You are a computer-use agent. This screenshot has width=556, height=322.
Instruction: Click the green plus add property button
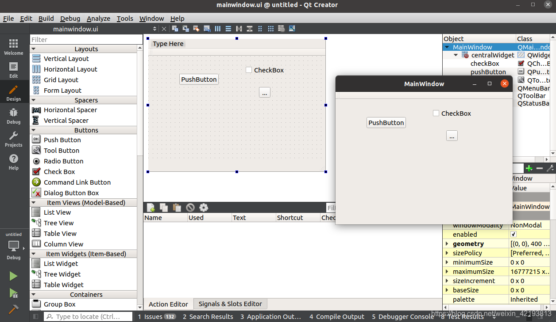click(529, 168)
